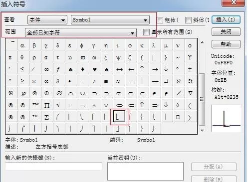Open the Symbol font dropdown
Viewport: 248px width, 182px height.
pos(110,20)
